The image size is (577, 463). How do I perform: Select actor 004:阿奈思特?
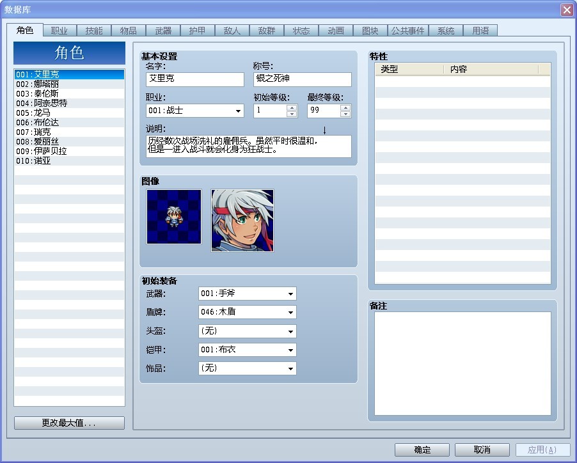(70, 103)
